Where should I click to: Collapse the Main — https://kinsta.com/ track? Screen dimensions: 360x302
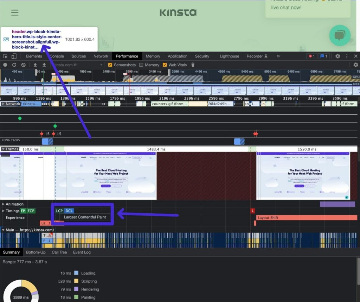3,230
